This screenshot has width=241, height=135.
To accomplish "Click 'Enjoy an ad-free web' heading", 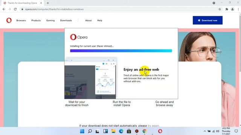I will coord(141,69).
